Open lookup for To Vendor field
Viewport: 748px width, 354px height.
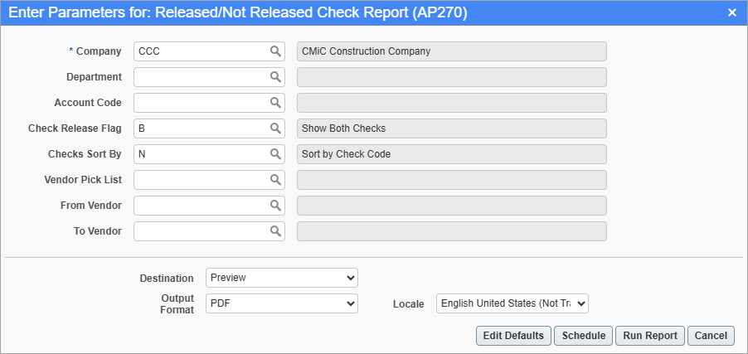tap(275, 231)
